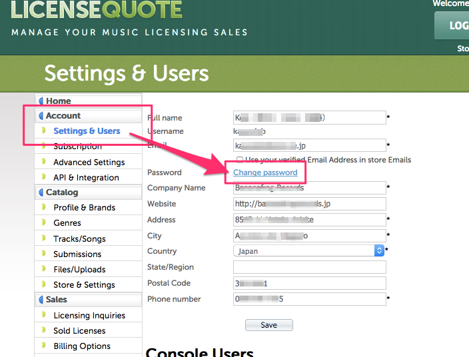Click the Postal Code field

pyautogui.click(x=310, y=283)
